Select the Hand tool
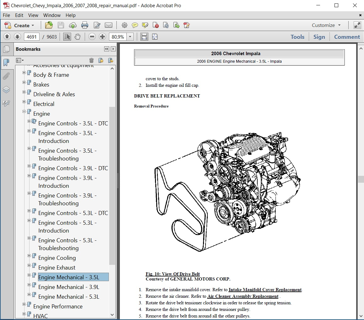The height and width of the screenshot is (320, 364). coord(78,37)
